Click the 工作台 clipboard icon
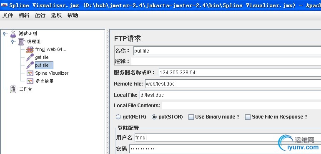321x154 pixels. pos(13,89)
